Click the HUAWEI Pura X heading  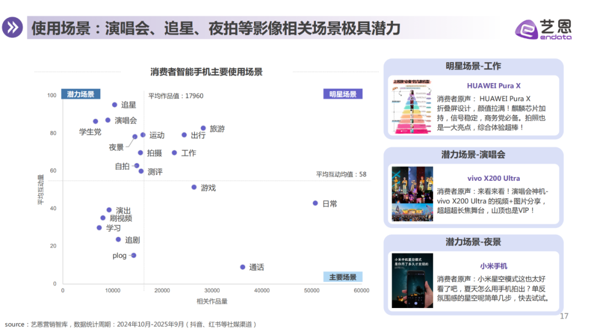click(494, 86)
